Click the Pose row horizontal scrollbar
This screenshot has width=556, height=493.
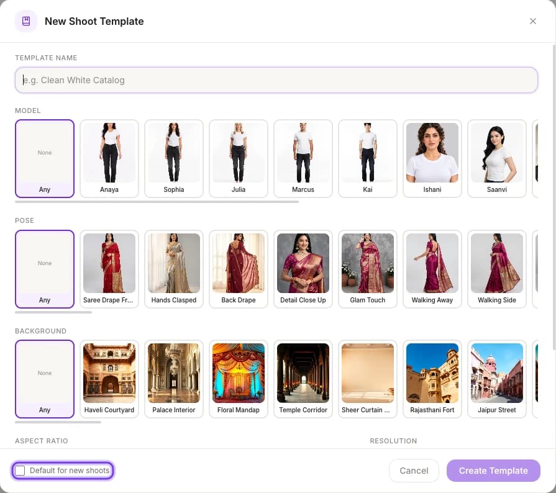[53, 312]
